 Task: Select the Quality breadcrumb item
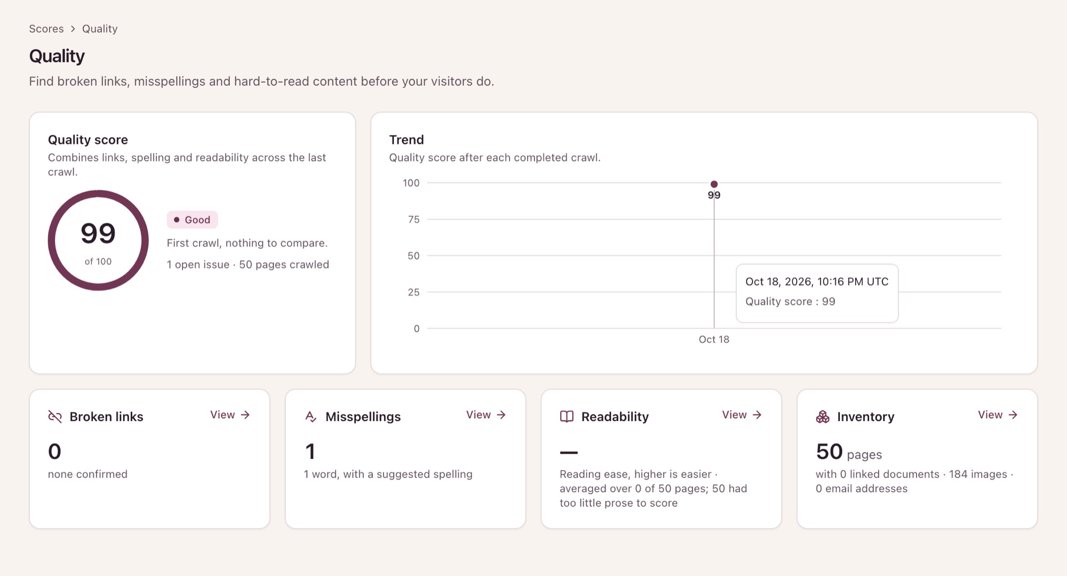pyautogui.click(x=100, y=29)
